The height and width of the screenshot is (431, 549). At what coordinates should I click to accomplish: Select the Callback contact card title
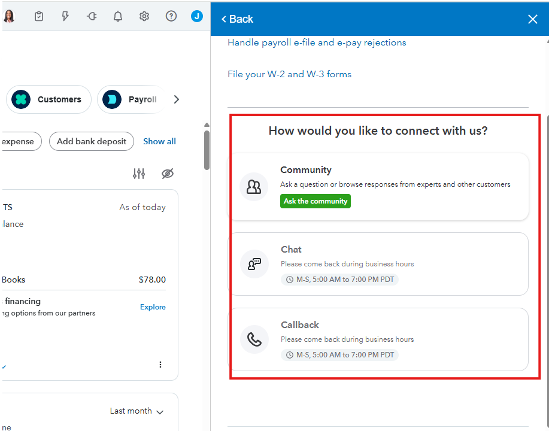pos(300,325)
